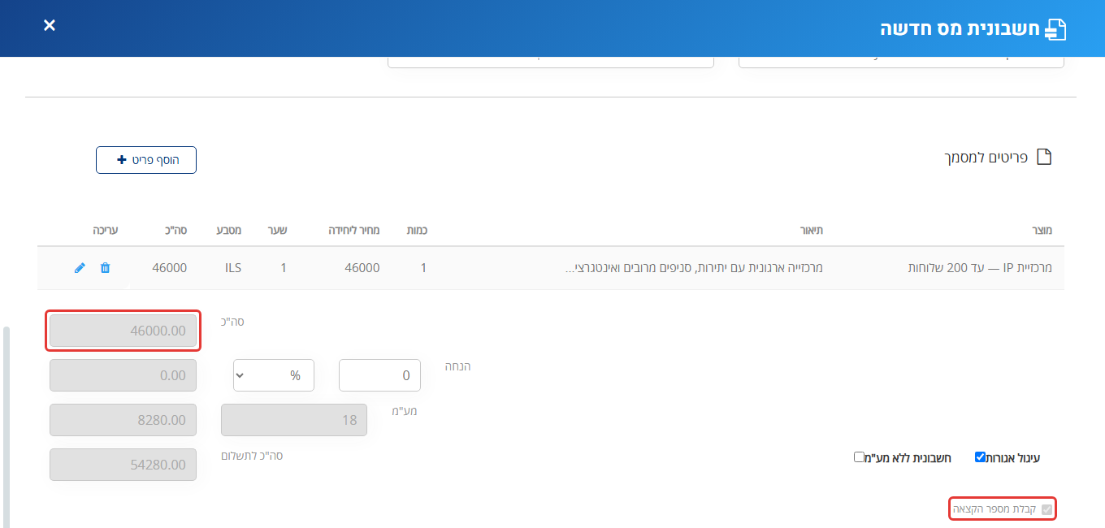The image size is (1105, 528).
Task: Click the שער column header
Action: (x=276, y=230)
